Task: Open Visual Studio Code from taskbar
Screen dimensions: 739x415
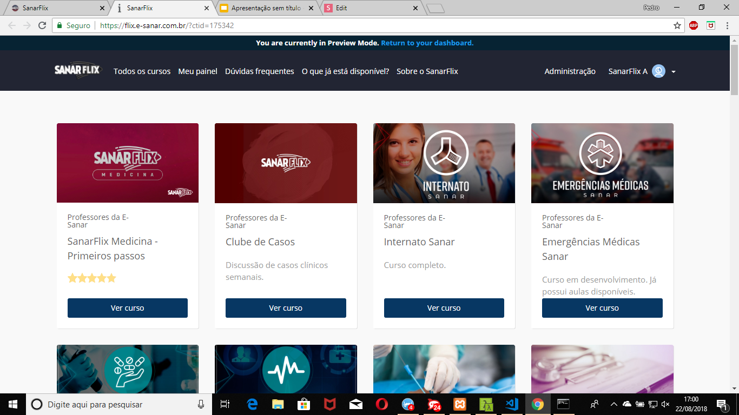Action: pos(512,404)
